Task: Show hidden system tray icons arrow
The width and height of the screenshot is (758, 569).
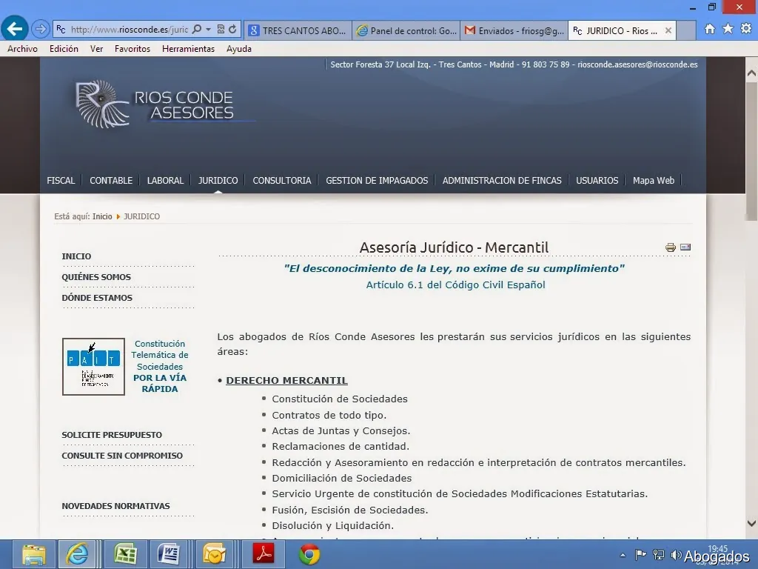Action: pos(623,555)
